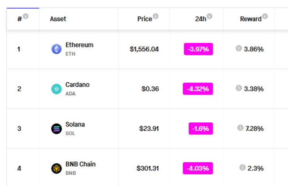
Task: Click info icon beside Solana 7.28% reward
Action: click(240, 128)
